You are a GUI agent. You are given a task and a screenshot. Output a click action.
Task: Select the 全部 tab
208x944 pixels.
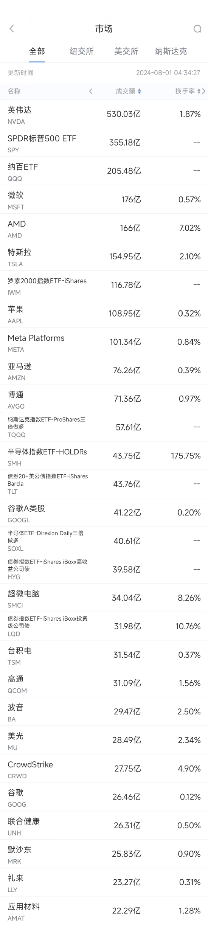point(37,51)
